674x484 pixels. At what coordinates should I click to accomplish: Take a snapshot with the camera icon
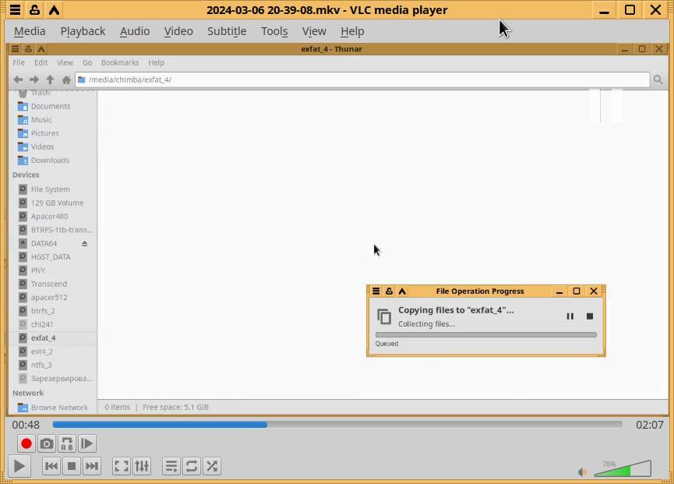[x=47, y=443]
